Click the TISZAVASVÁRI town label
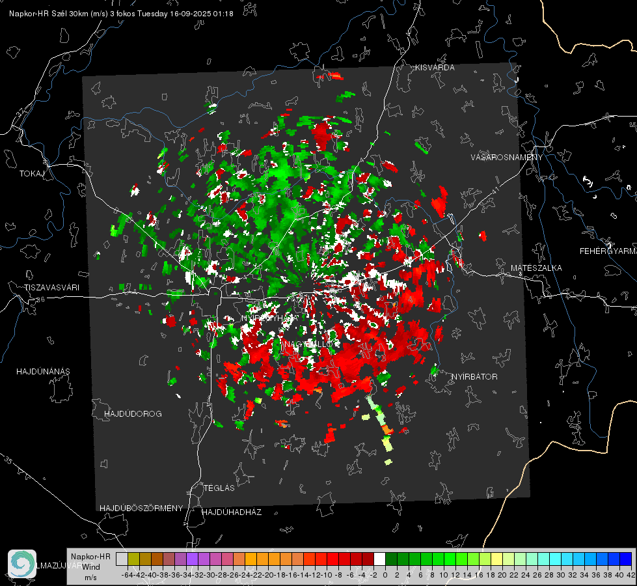Screen dimensions: 637x586 (52, 288)
